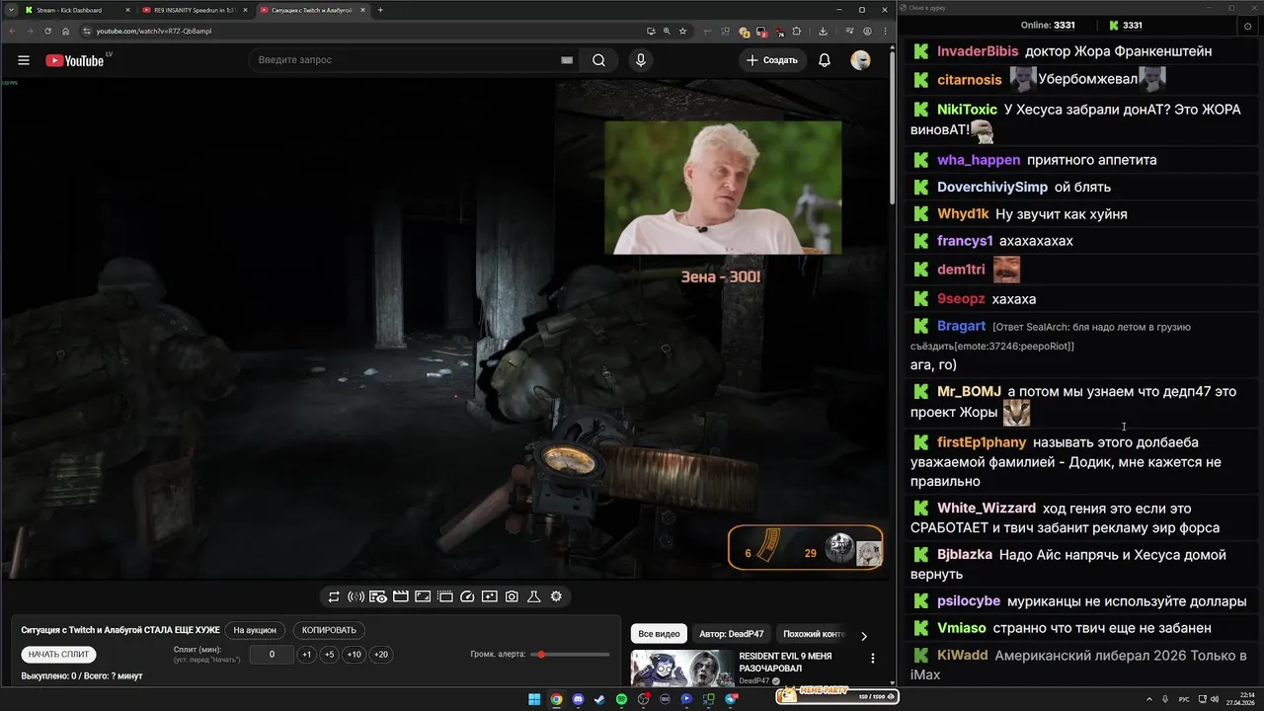Add +5 minutes to split
Viewport: 1264px width, 711px height.
click(x=329, y=655)
